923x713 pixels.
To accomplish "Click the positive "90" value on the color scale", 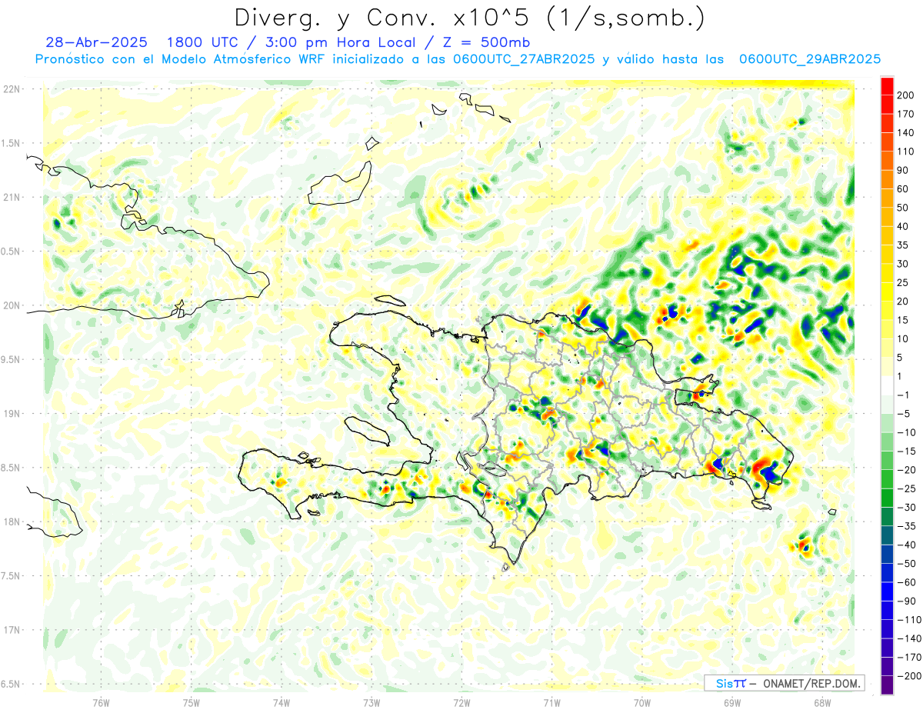I will tap(903, 170).
